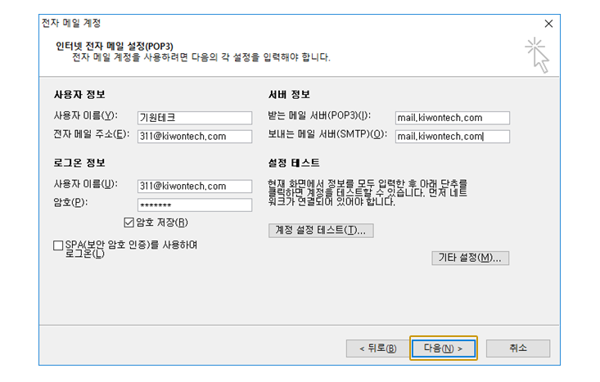This screenshot has height=382, width=600.
Task: Focus the logon 사용자 이름(U) input field
Action: 194,186
